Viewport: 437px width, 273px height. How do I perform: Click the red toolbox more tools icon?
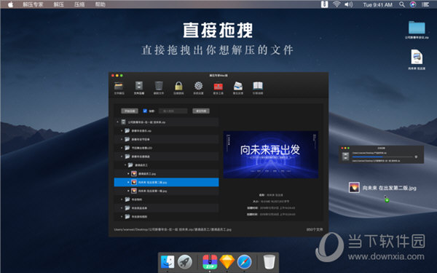(x=219, y=87)
